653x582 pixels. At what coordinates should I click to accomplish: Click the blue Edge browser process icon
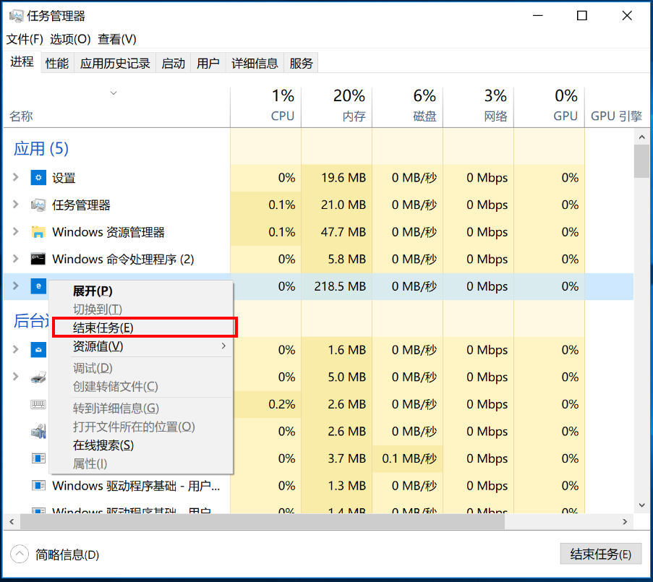[38, 286]
